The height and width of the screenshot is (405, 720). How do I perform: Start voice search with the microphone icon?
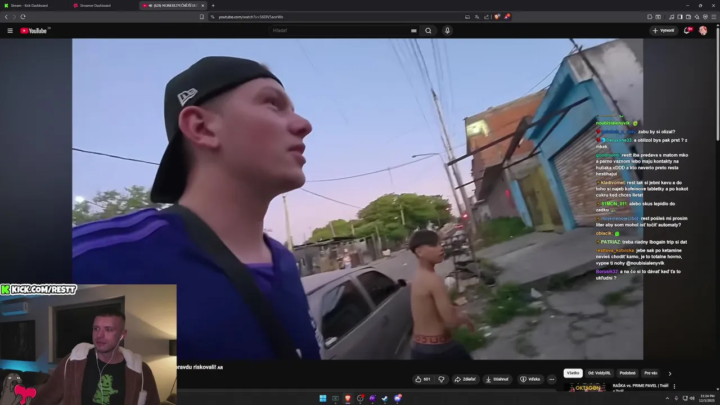(447, 31)
